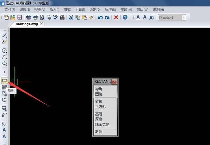210x145 pixels.
Task: Undo the last action
Action: coord(100,17)
